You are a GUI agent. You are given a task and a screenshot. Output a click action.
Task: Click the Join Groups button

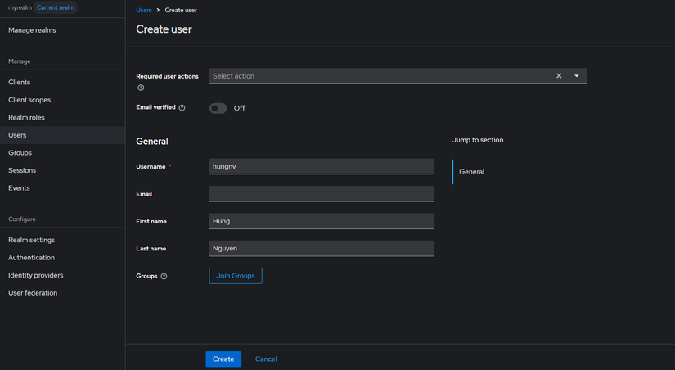click(x=236, y=276)
